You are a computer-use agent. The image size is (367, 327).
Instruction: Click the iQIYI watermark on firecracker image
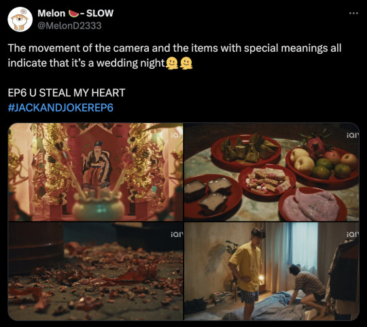click(177, 234)
